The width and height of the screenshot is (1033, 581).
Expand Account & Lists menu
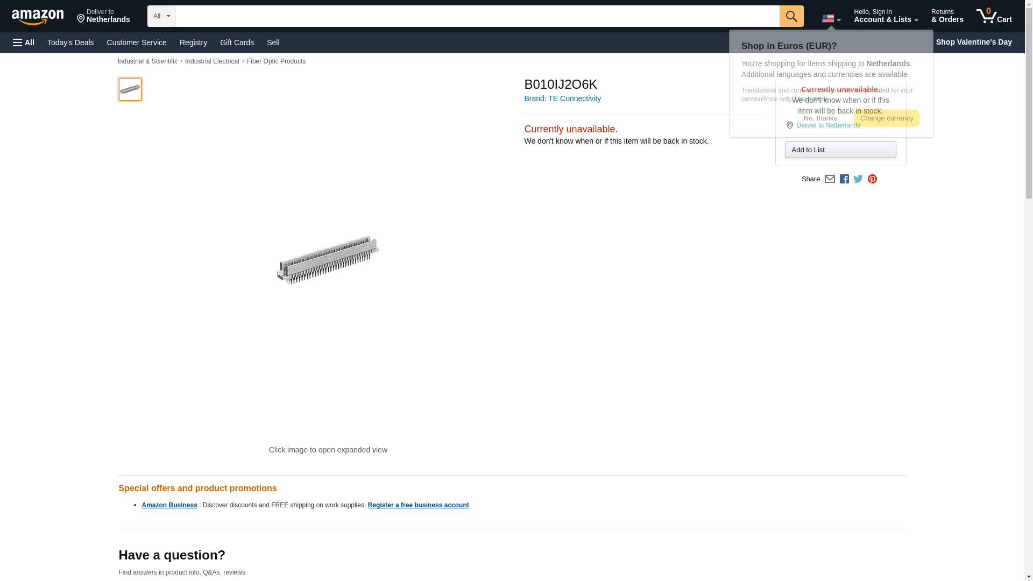886,16
